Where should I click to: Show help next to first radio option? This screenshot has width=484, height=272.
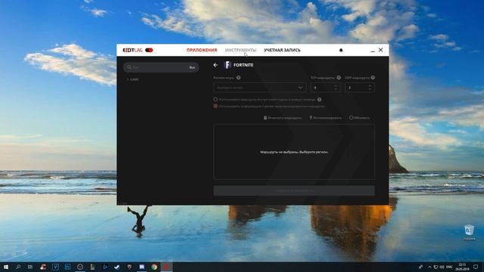(319, 99)
